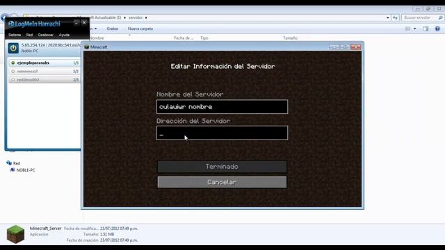Click the Minecraft window title icon

pyautogui.click(x=87, y=47)
